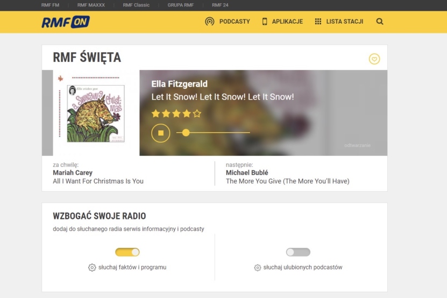Click the Swinging Christmas album cover
The image size is (447, 298).
(x=96, y=113)
